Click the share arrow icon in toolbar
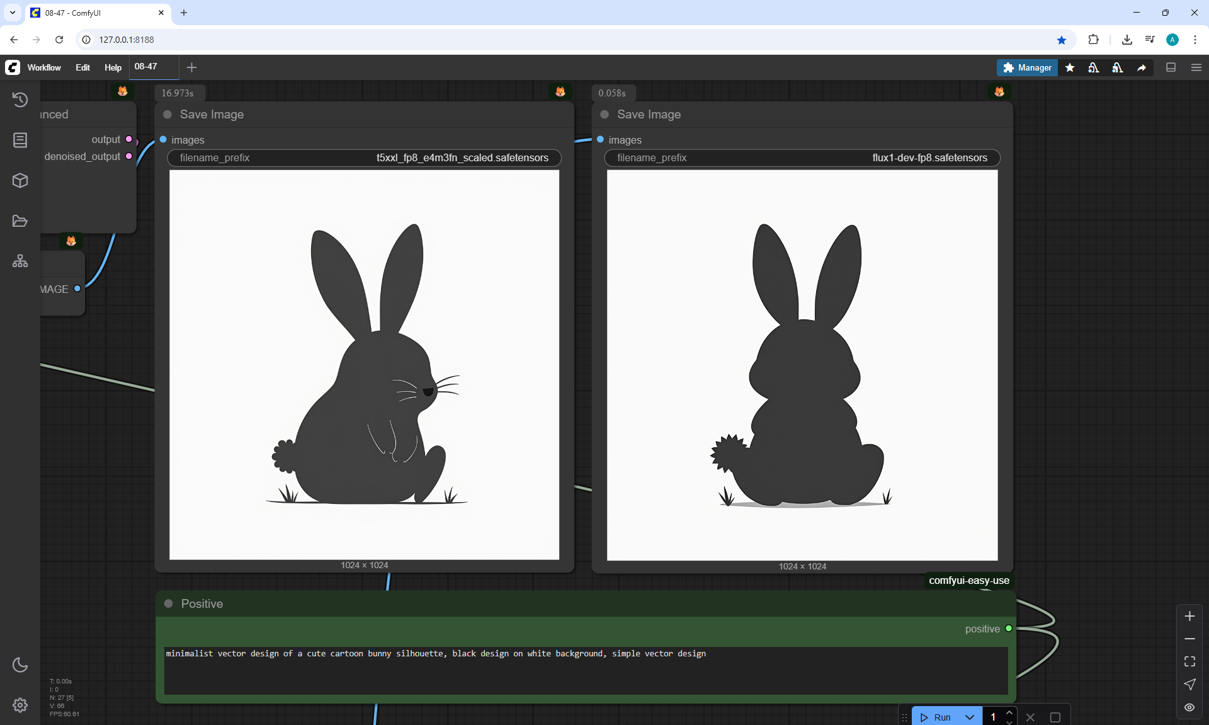This screenshot has width=1209, height=725. click(x=1142, y=67)
